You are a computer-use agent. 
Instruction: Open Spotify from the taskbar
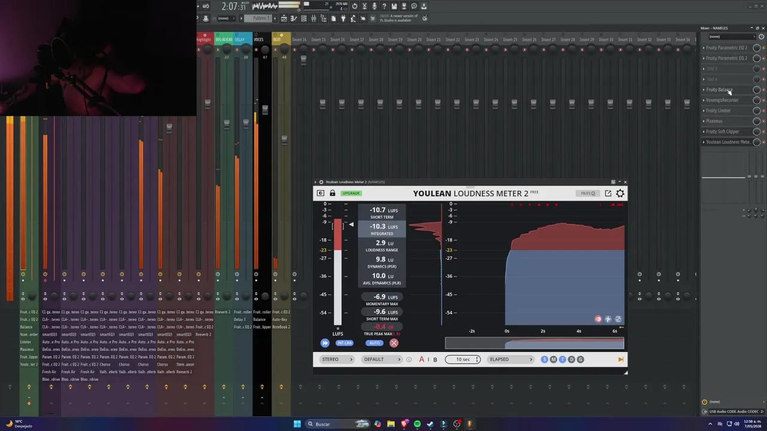[x=417, y=424]
